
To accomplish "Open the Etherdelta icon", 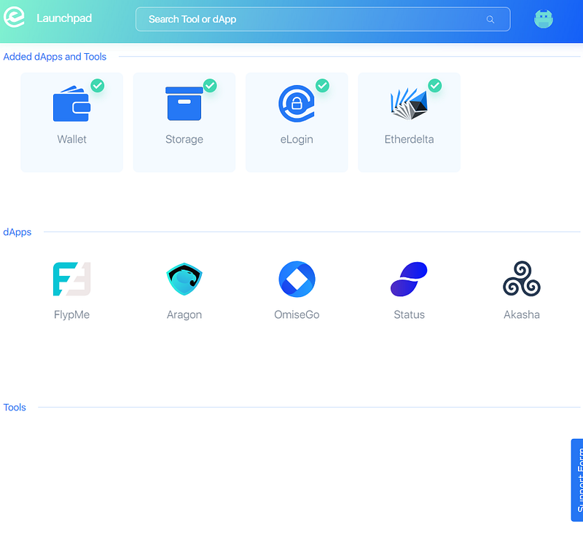I will pyautogui.click(x=409, y=103).
